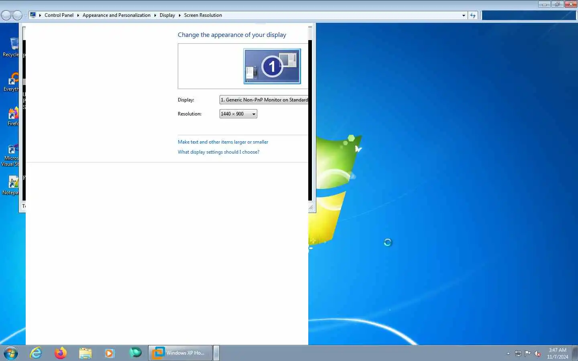The height and width of the screenshot is (361, 578).
Task: Restore down the Control Panel window
Action: (x=557, y=4)
